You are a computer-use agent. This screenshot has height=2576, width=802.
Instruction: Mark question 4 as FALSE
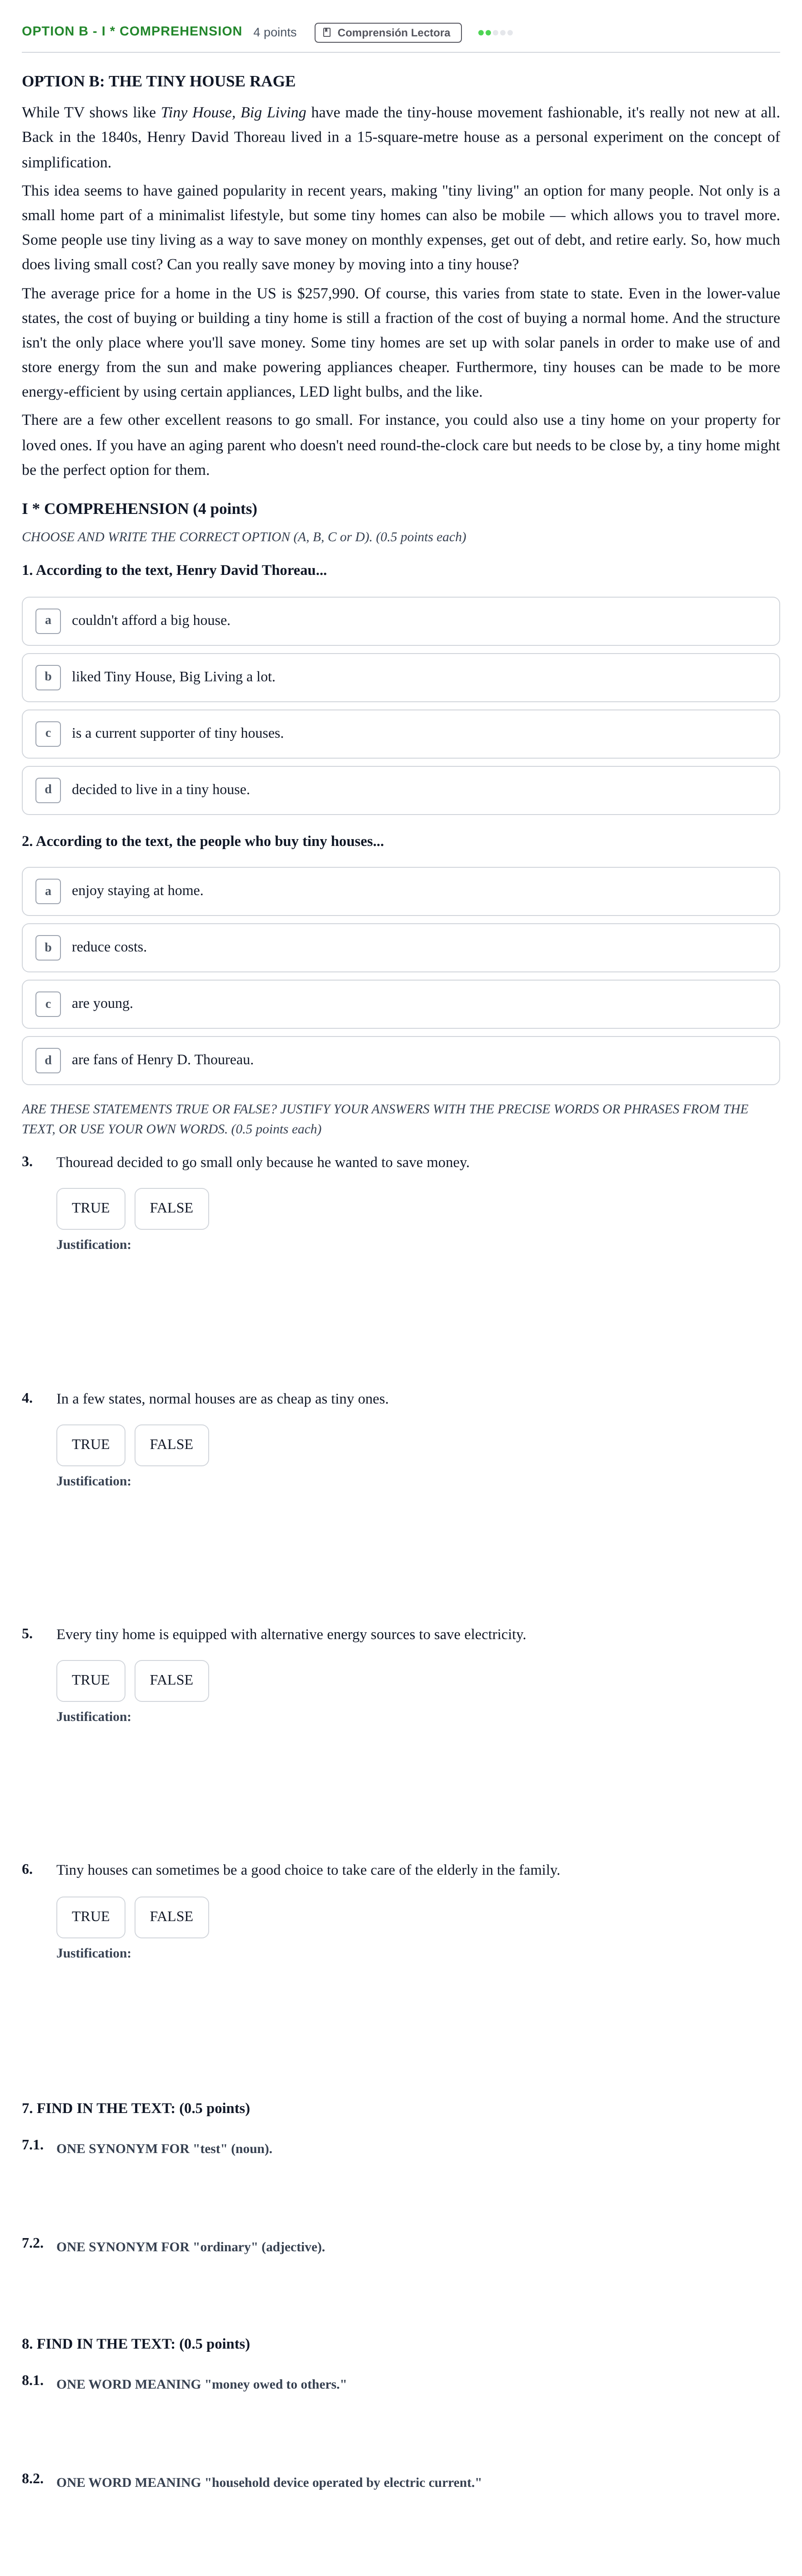click(x=172, y=1445)
